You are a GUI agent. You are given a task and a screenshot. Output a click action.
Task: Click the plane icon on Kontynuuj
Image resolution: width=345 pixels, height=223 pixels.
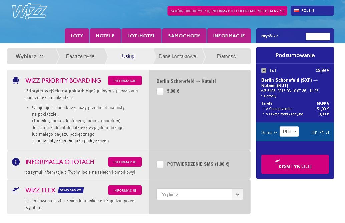278,162
